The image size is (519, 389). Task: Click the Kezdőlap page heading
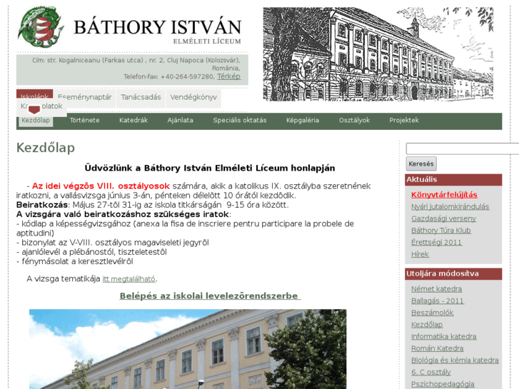pos(46,148)
